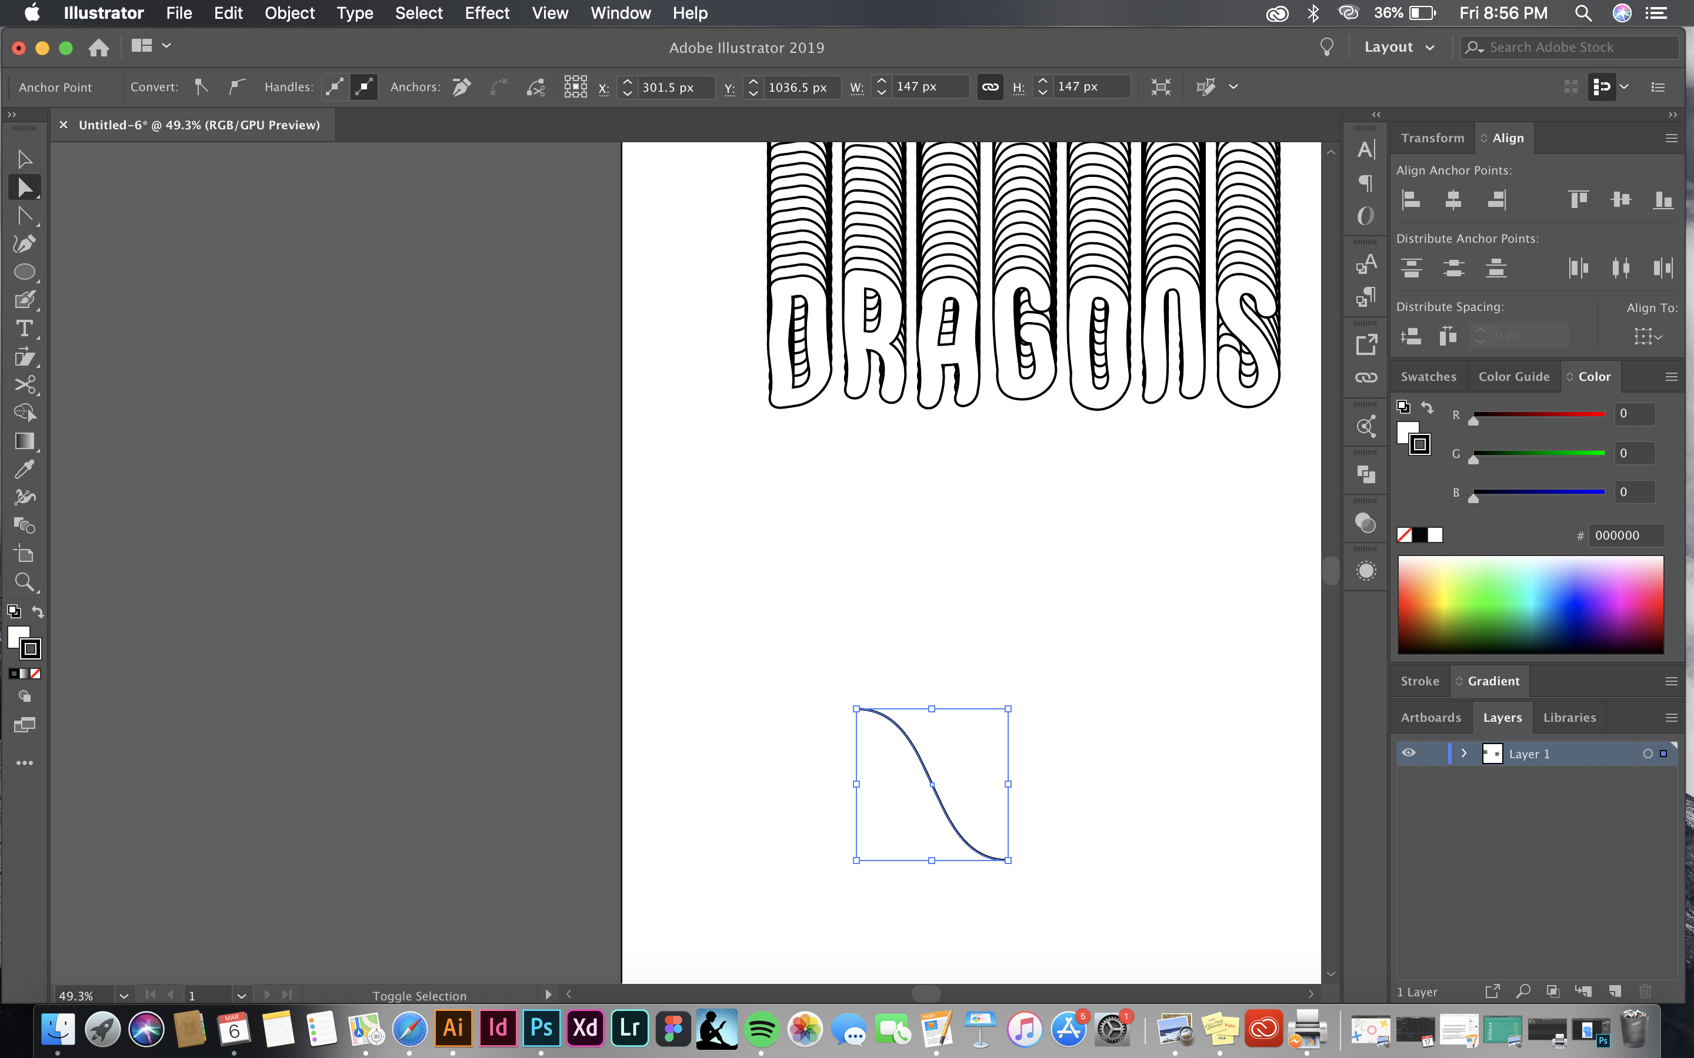
Task: Hide handles for multiple selected anchors
Action: (364, 87)
